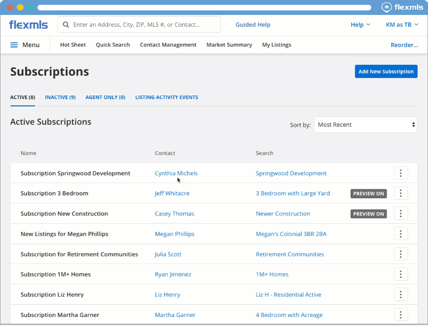Open the Cynthia Michels contact link

(176, 173)
